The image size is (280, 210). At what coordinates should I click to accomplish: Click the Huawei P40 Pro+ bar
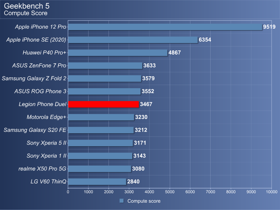click(118, 53)
